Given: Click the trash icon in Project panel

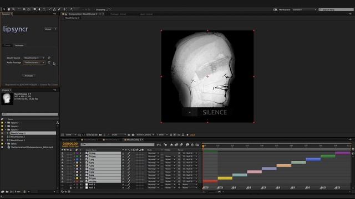Looking at the screenshot, I should (x=24, y=192).
